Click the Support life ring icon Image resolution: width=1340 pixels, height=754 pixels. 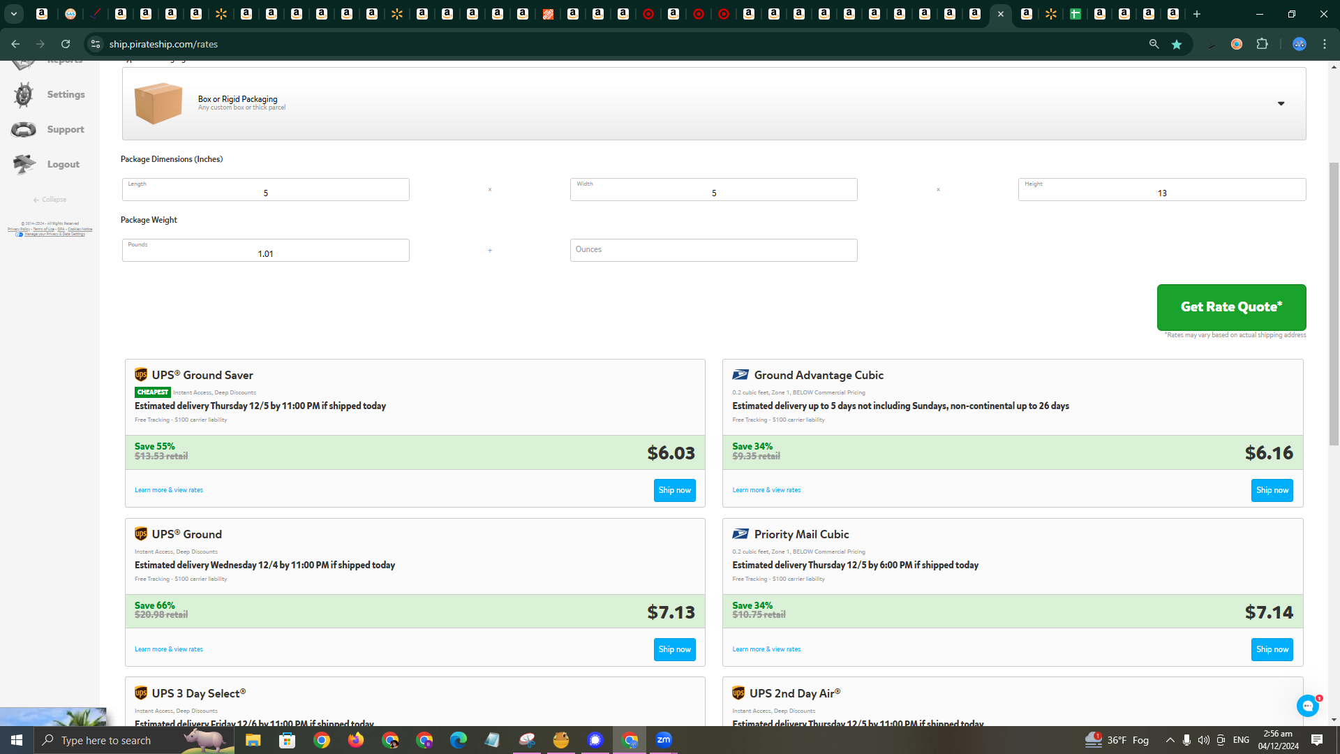pos(23,130)
